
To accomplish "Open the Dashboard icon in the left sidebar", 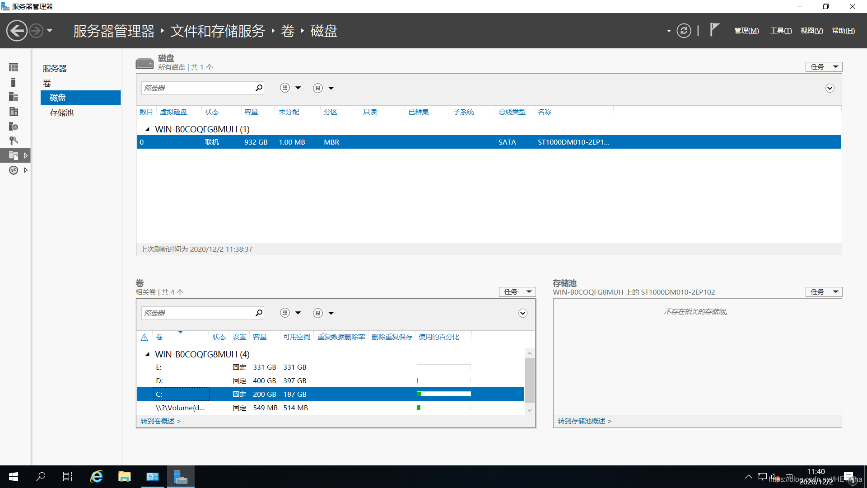I will (13, 66).
